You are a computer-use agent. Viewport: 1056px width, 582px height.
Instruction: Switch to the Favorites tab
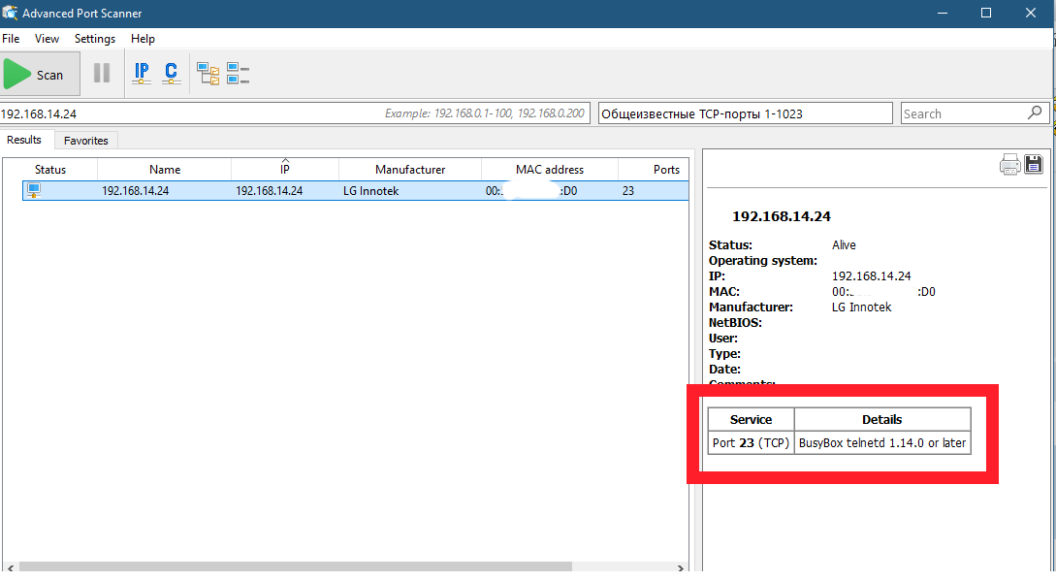pos(86,141)
